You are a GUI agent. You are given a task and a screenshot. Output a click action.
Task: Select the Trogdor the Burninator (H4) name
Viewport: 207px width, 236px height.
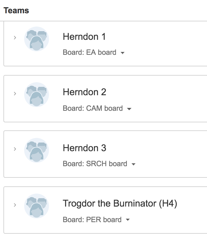pyautogui.click(x=120, y=203)
